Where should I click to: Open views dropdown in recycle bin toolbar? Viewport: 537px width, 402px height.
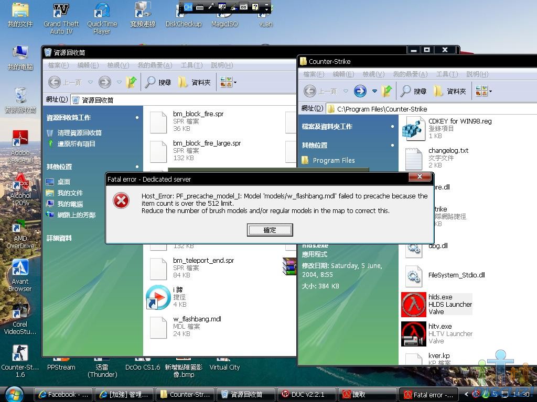pos(228,82)
